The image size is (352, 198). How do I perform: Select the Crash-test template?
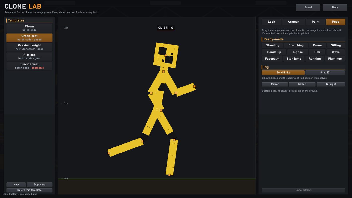(29, 38)
